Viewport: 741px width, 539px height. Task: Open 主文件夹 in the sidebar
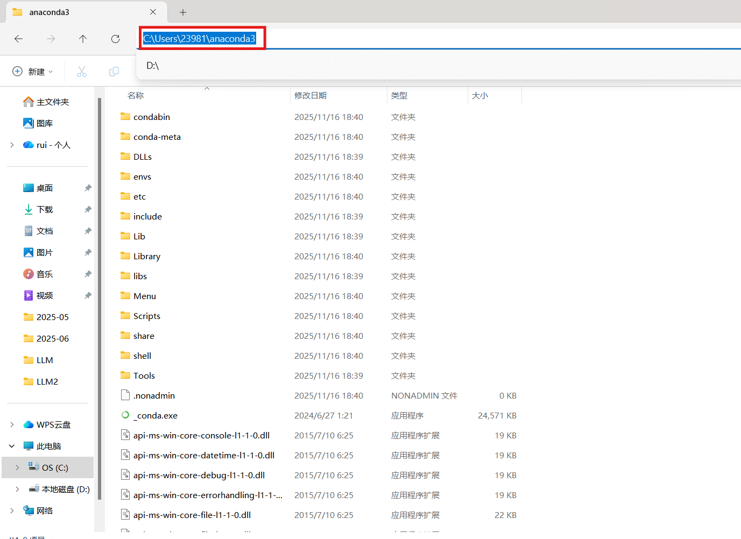pos(47,102)
